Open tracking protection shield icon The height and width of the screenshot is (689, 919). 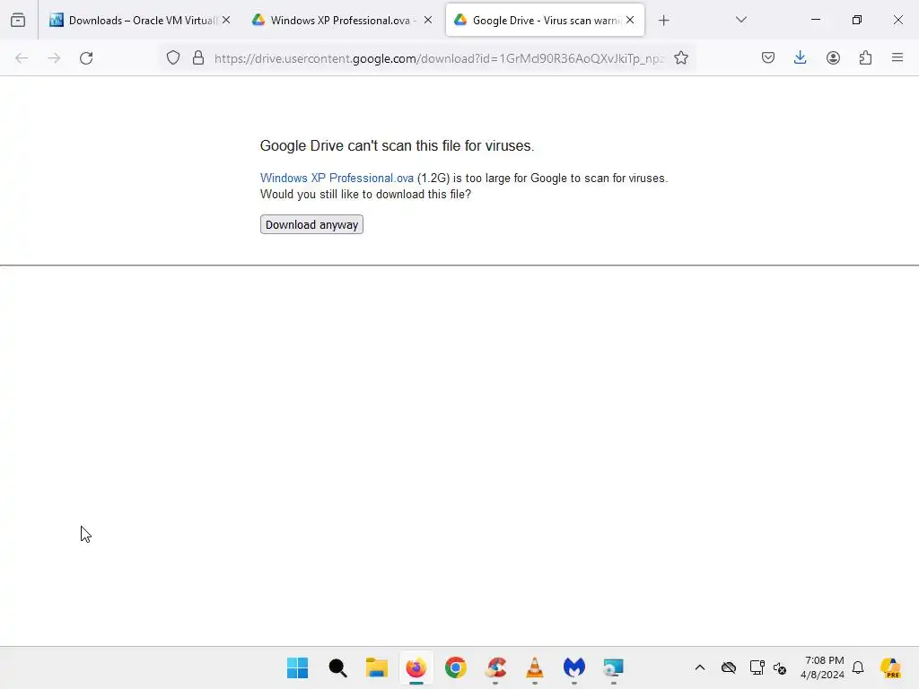173,58
